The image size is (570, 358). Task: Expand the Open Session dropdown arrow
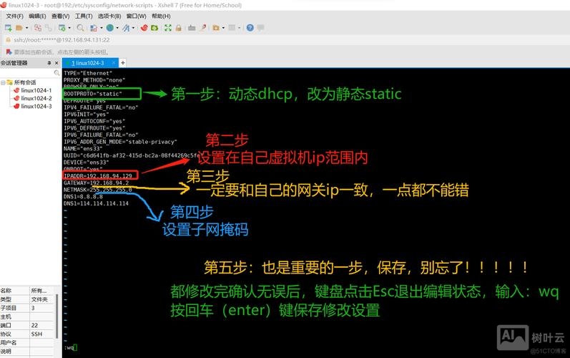26,28
